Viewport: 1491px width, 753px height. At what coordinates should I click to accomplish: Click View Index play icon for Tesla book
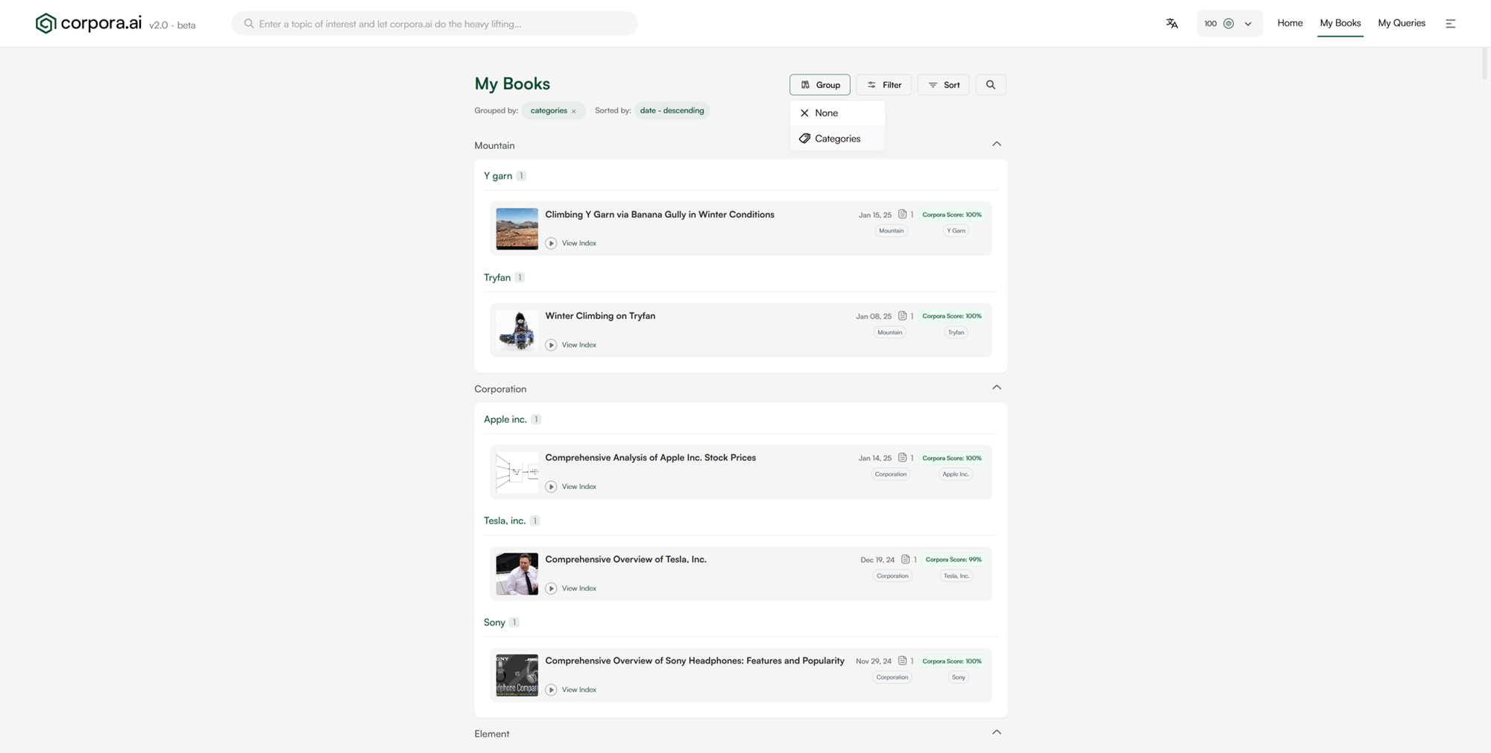pyautogui.click(x=551, y=588)
